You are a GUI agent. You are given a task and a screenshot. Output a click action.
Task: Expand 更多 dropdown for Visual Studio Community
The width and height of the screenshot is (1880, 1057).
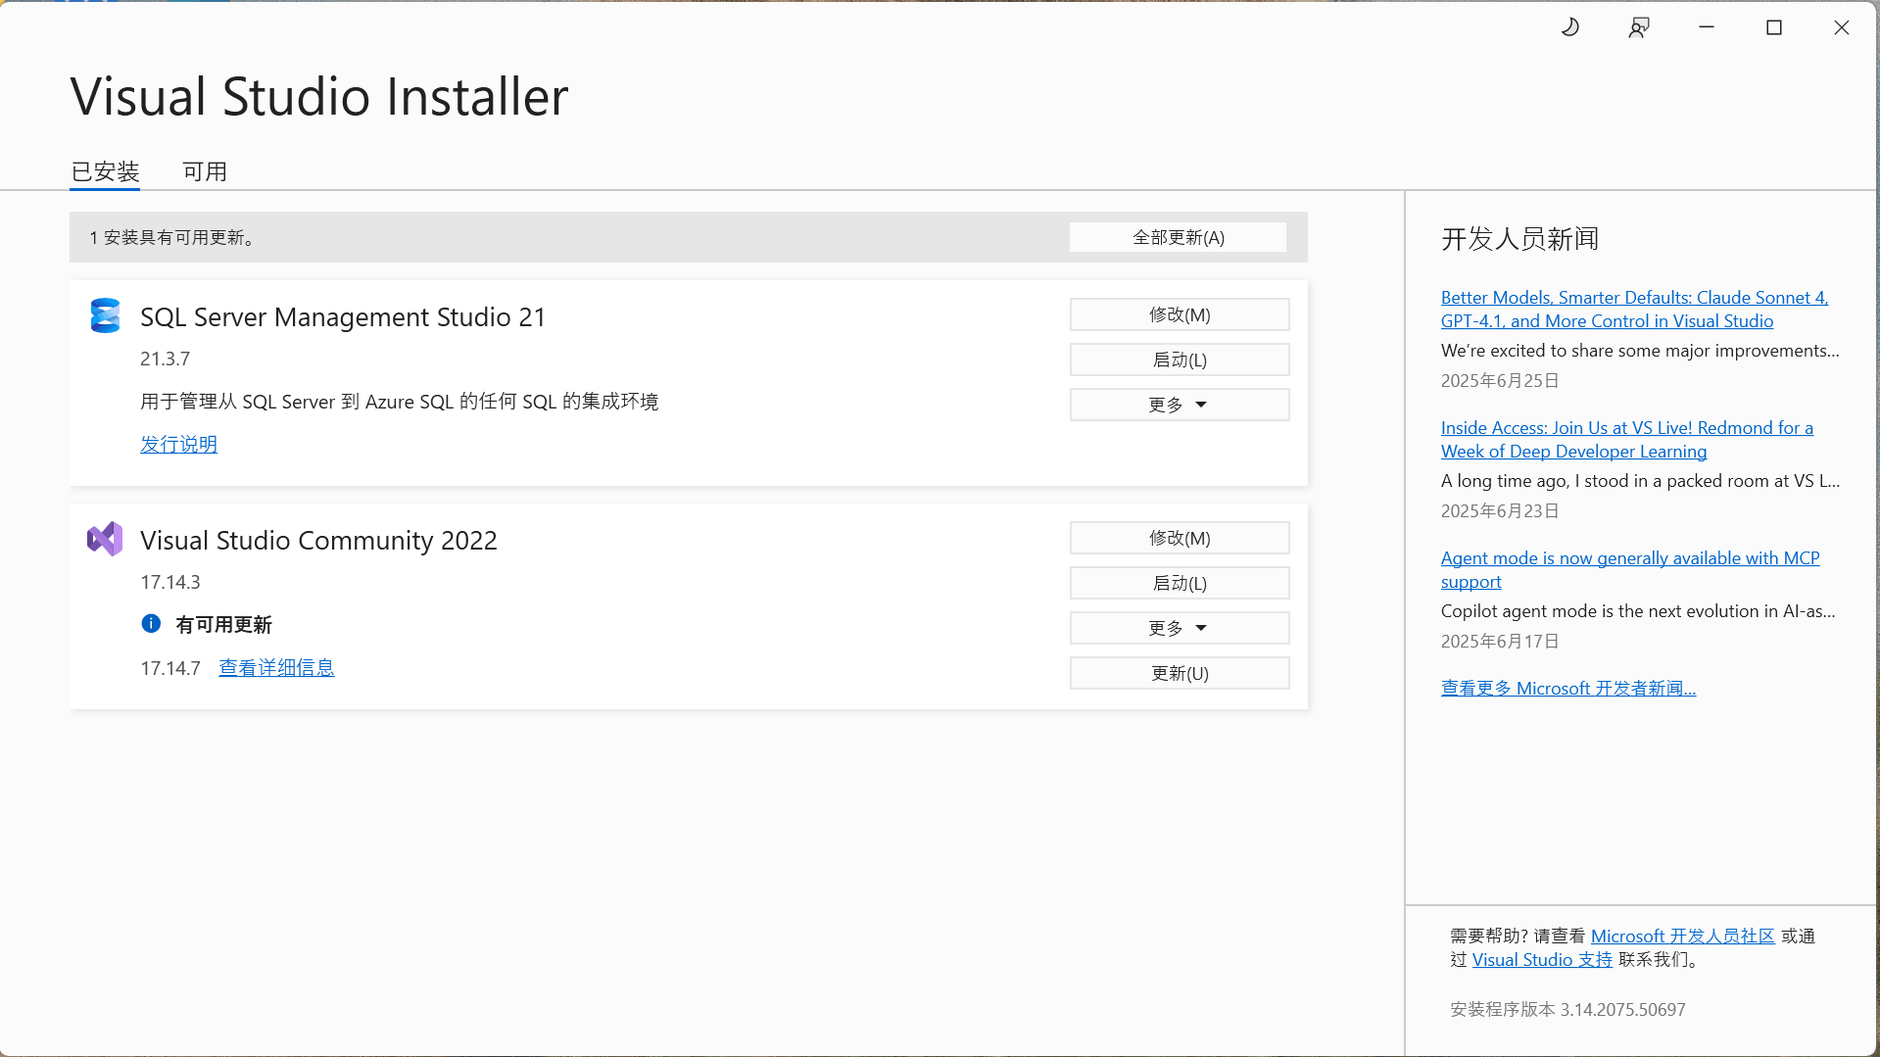click(1180, 628)
